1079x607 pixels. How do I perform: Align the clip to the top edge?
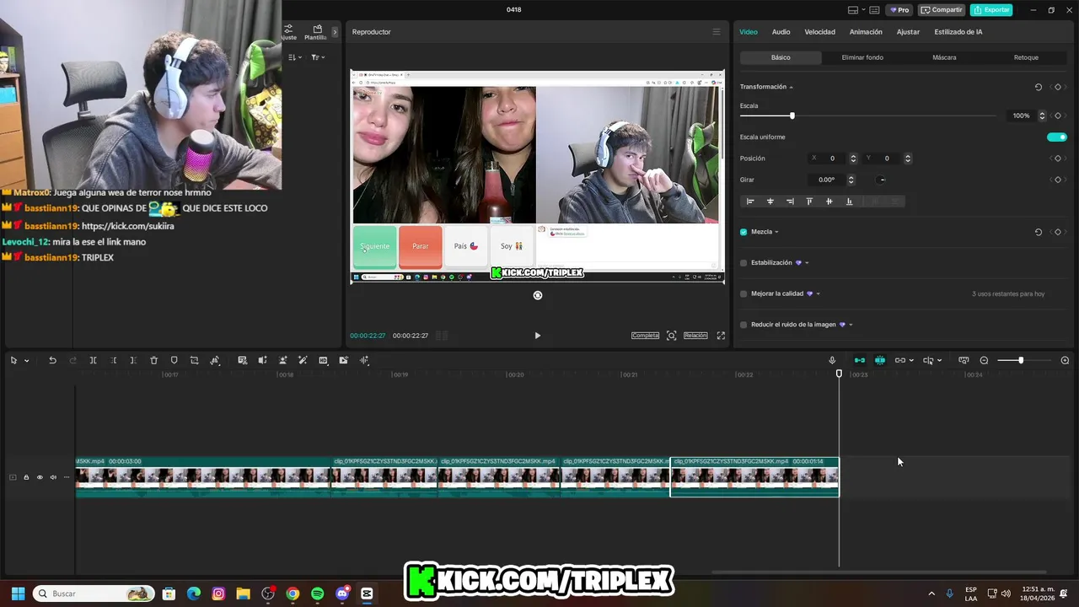[x=809, y=201]
